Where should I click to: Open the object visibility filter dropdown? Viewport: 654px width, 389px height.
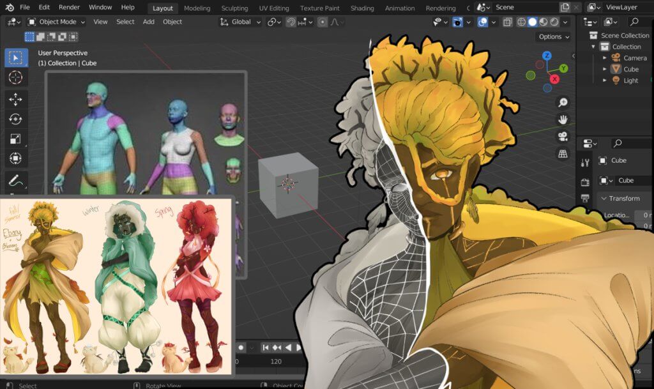click(439, 22)
